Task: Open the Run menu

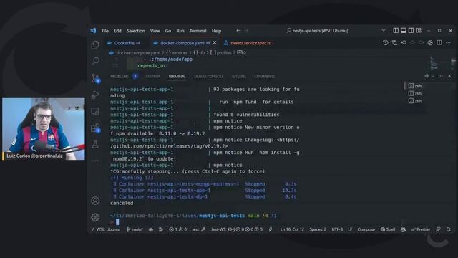Action: [180, 31]
